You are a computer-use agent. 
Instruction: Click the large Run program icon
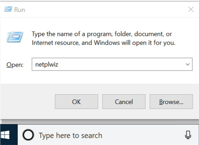click(x=15, y=37)
